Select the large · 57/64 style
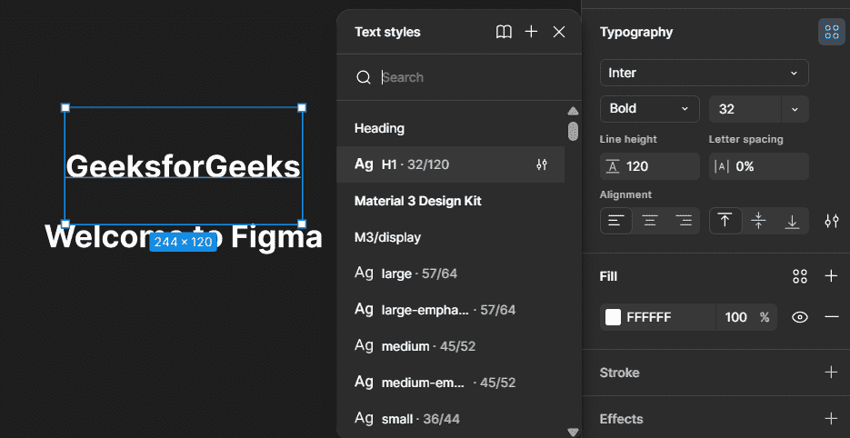The height and width of the screenshot is (438, 850). click(451, 274)
